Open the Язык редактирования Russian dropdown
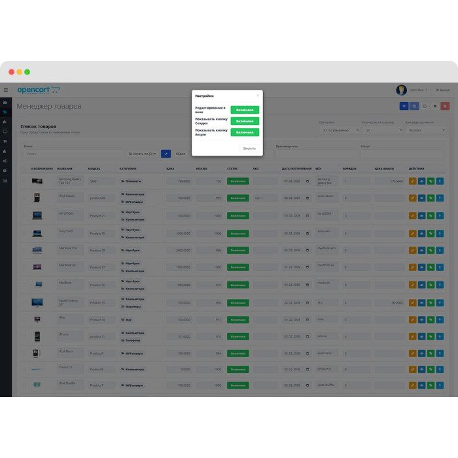This screenshot has height=458, width=458. click(426, 130)
